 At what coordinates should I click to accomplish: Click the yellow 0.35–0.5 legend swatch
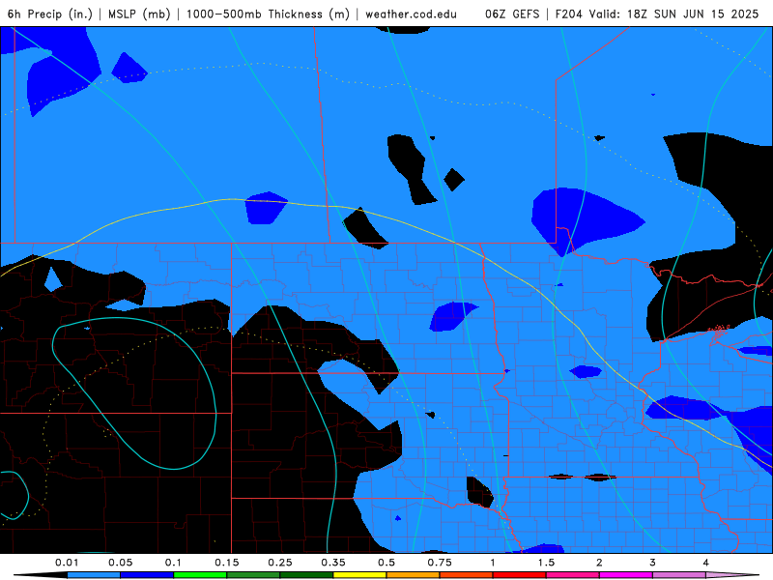coord(359,575)
